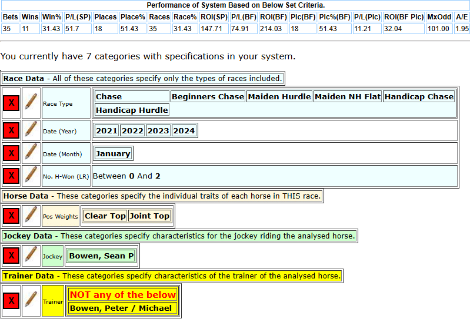The image size is (470, 319).
Task: Click the Win% column header
Action: (x=52, y=17)
